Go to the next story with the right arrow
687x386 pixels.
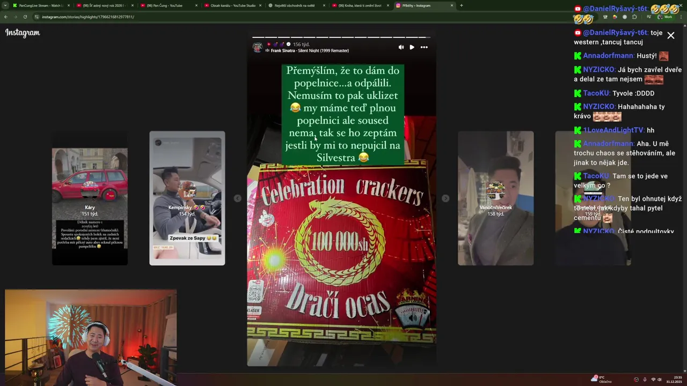tap(445, 198)
